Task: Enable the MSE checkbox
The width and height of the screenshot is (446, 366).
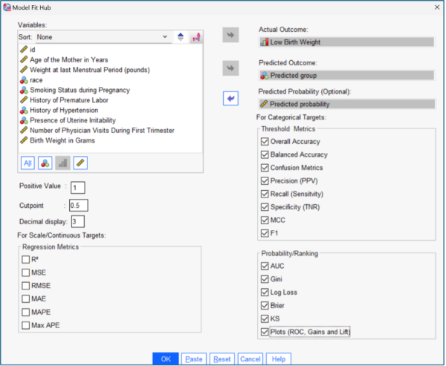Action: [x=25, y=272]
